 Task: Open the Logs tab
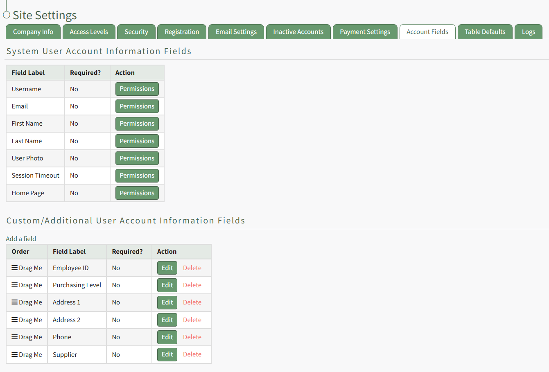coord(528,32)
